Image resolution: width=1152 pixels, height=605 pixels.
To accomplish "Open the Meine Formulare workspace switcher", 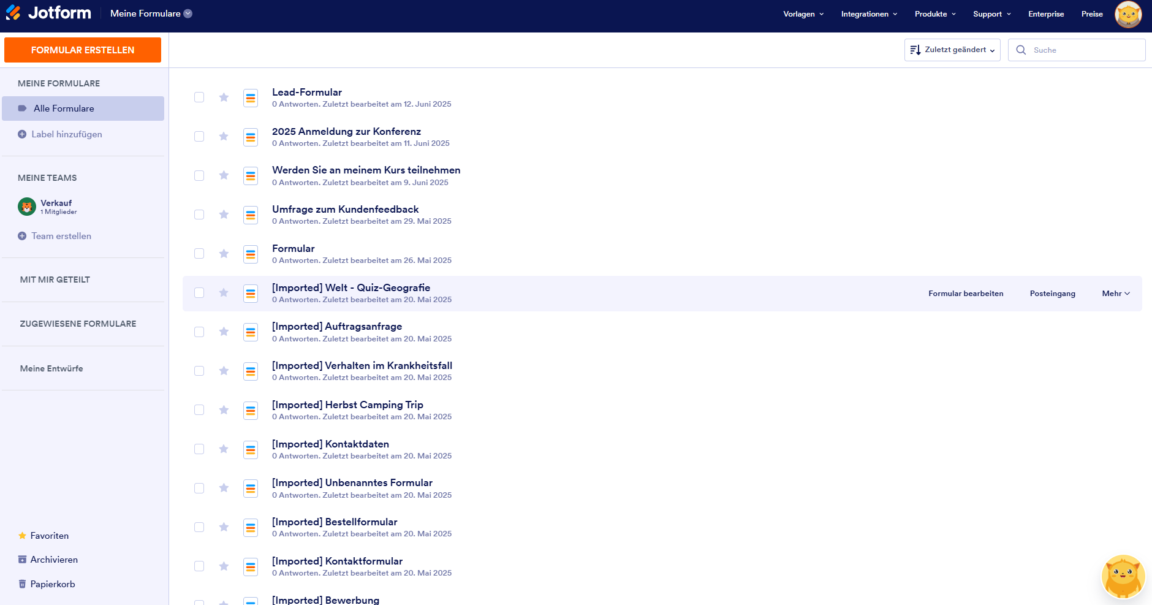I will [151, 13].
